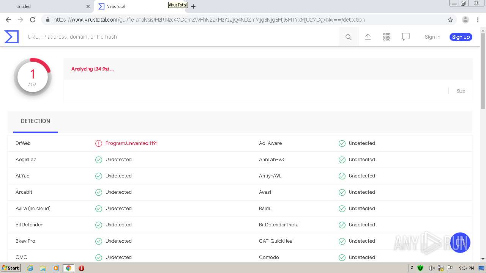Image resolution: width=486 pixels, height=273 pixels.
Task: Click the scrollbar down arrow
Action: (x=483, y=259)
